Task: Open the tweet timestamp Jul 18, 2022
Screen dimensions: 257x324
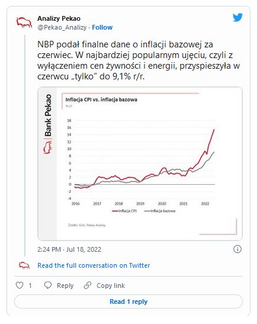Action: click(x=69, y=249)
